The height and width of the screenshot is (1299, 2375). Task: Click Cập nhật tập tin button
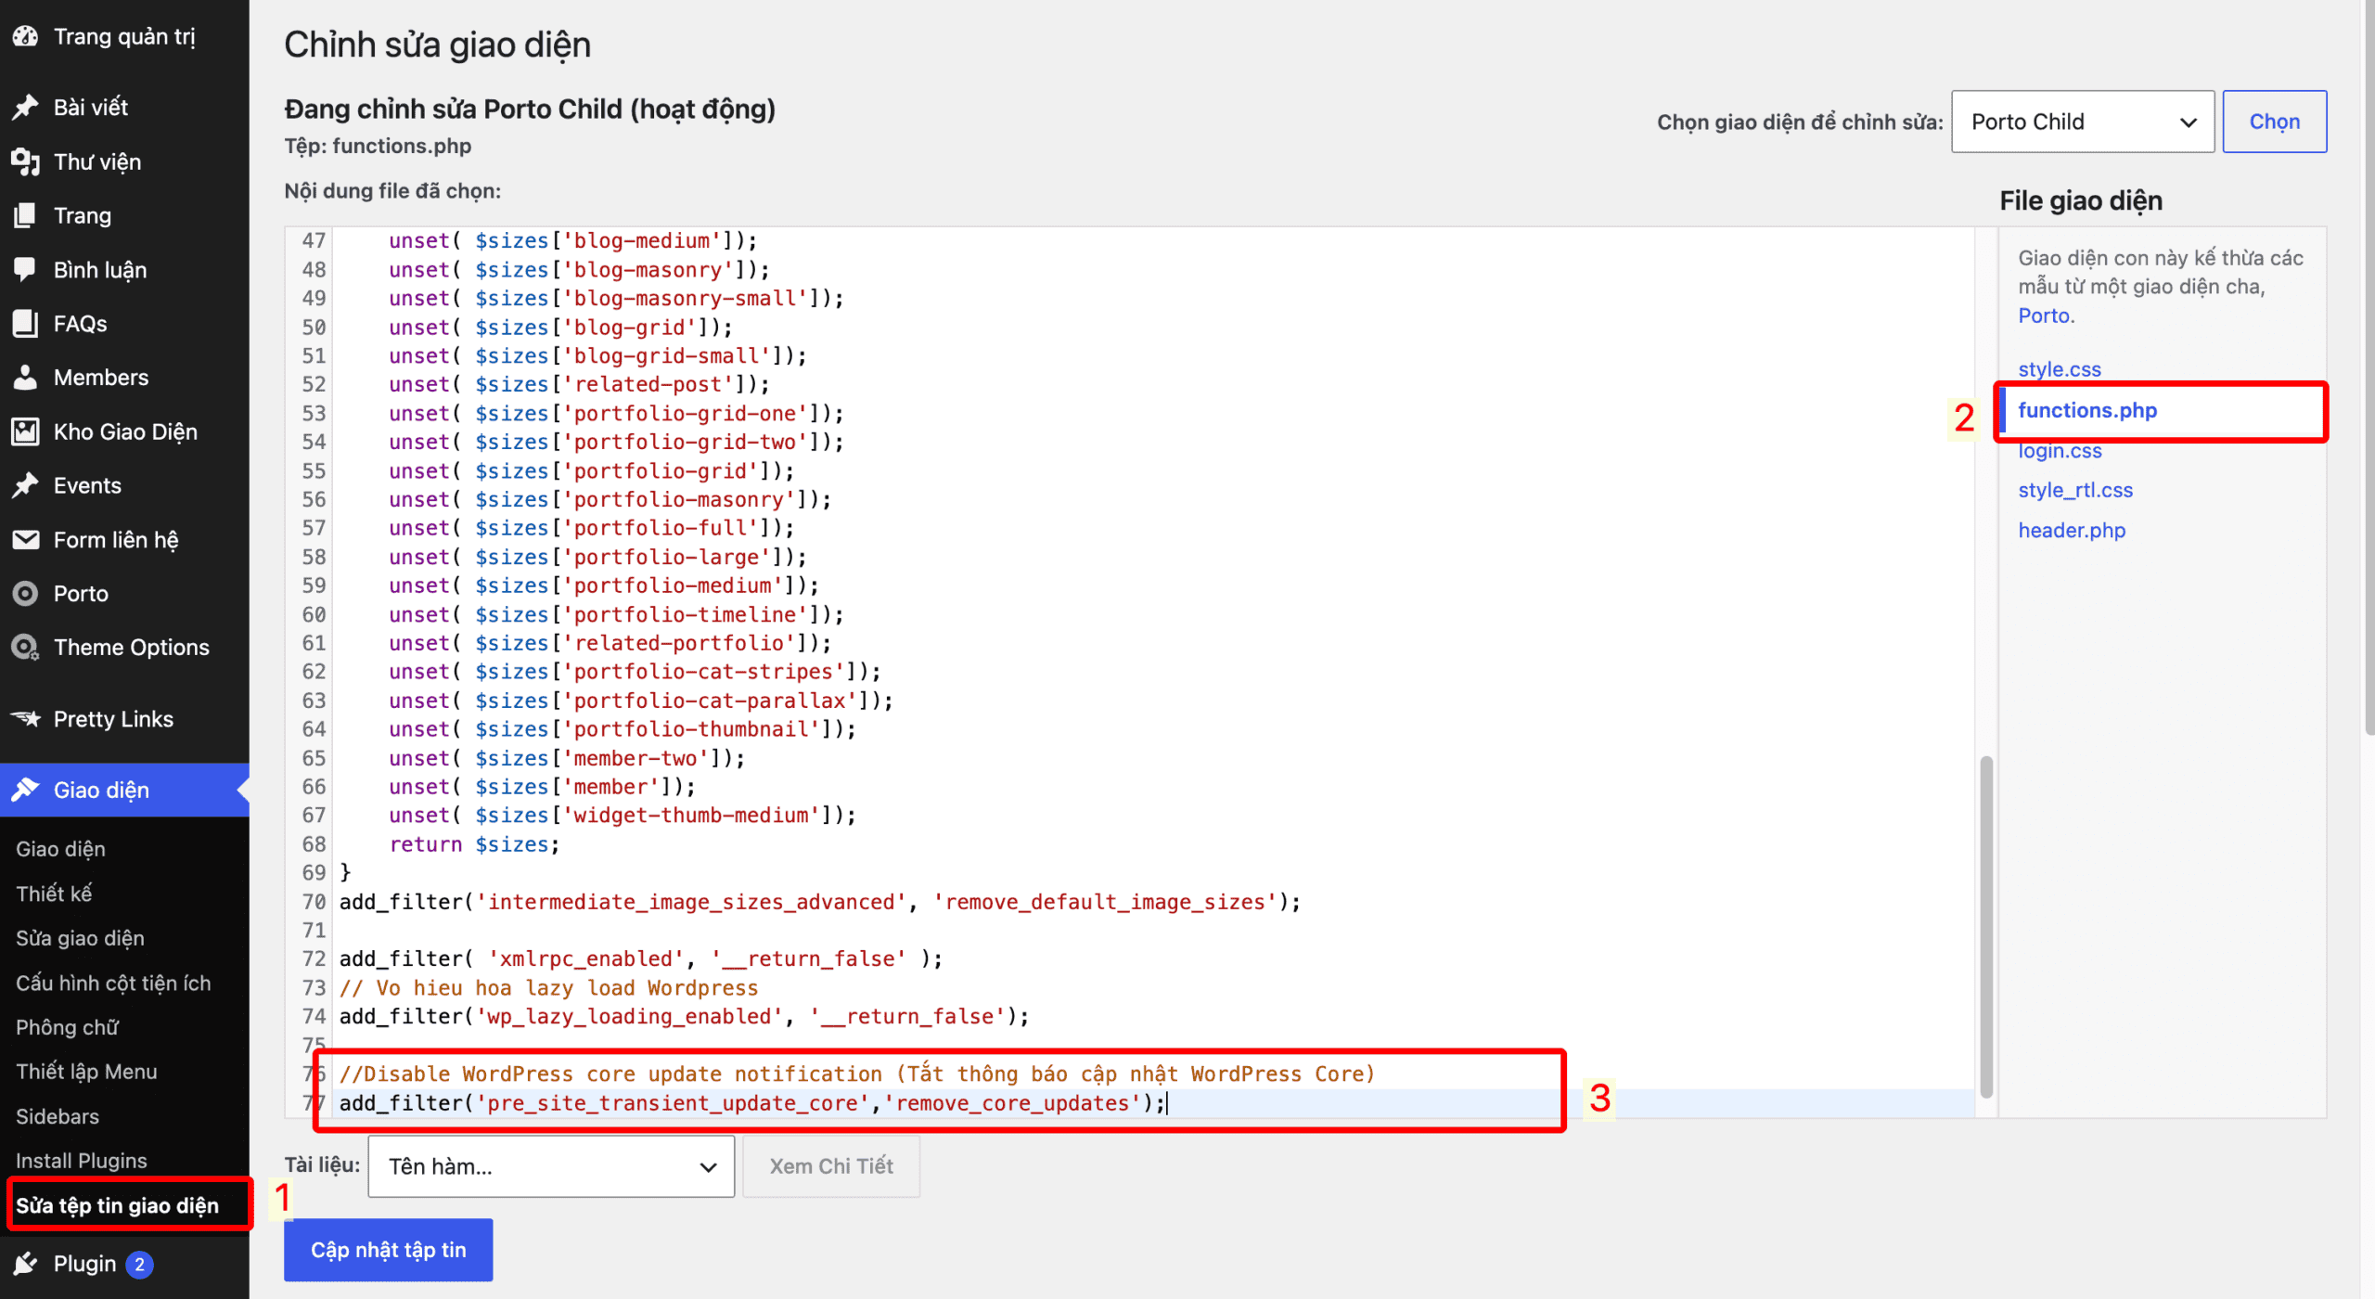click(388, 1250)
